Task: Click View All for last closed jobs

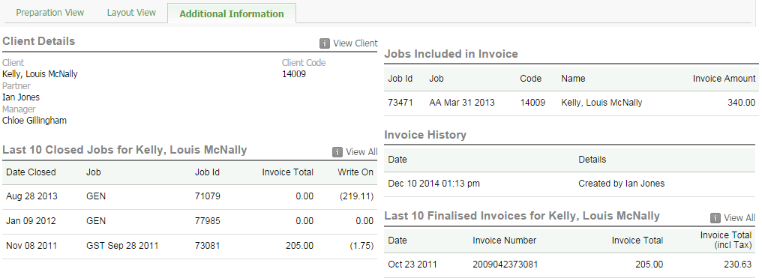Action: point(361,152)
